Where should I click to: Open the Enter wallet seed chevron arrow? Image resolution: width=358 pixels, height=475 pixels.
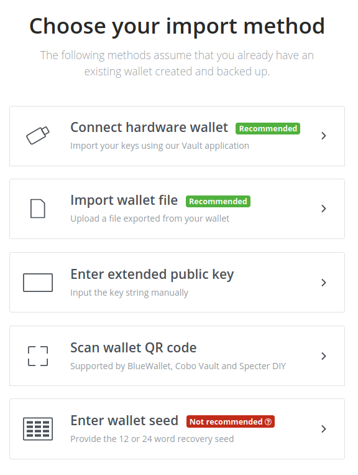[x=324, y=429]
